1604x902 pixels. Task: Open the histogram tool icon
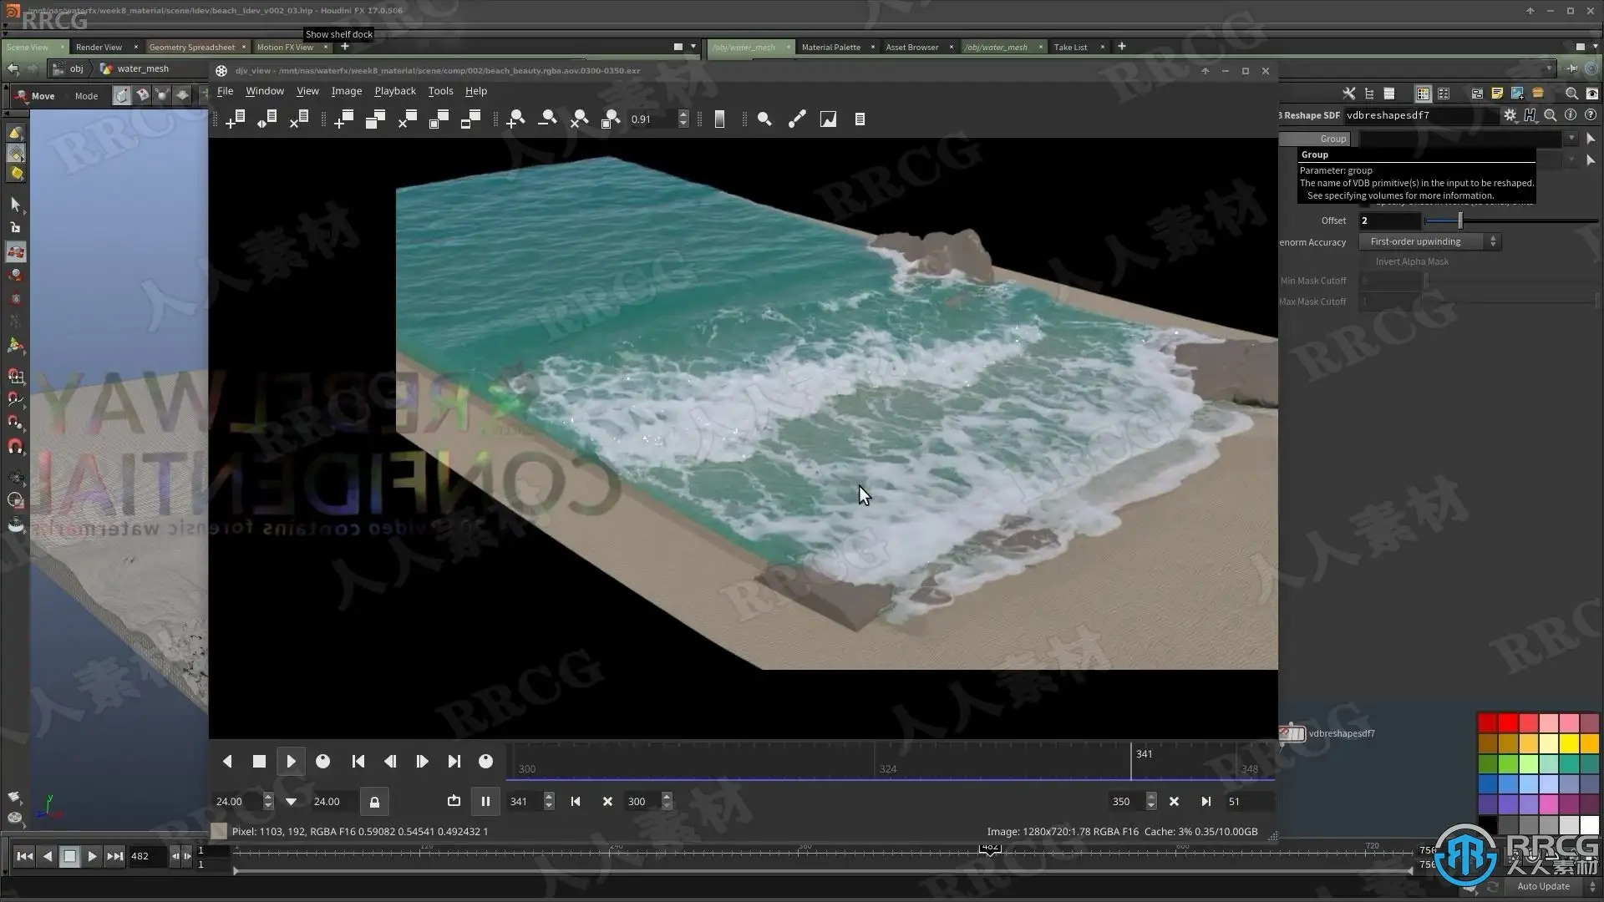pyautogui.click(x=828, y=119)
